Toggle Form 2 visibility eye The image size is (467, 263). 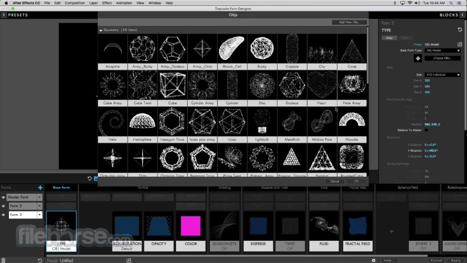point(3,206)
